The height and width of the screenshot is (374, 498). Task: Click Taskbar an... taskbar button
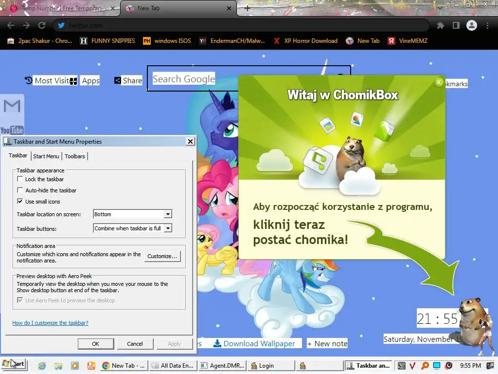click(x=368, y=366)
